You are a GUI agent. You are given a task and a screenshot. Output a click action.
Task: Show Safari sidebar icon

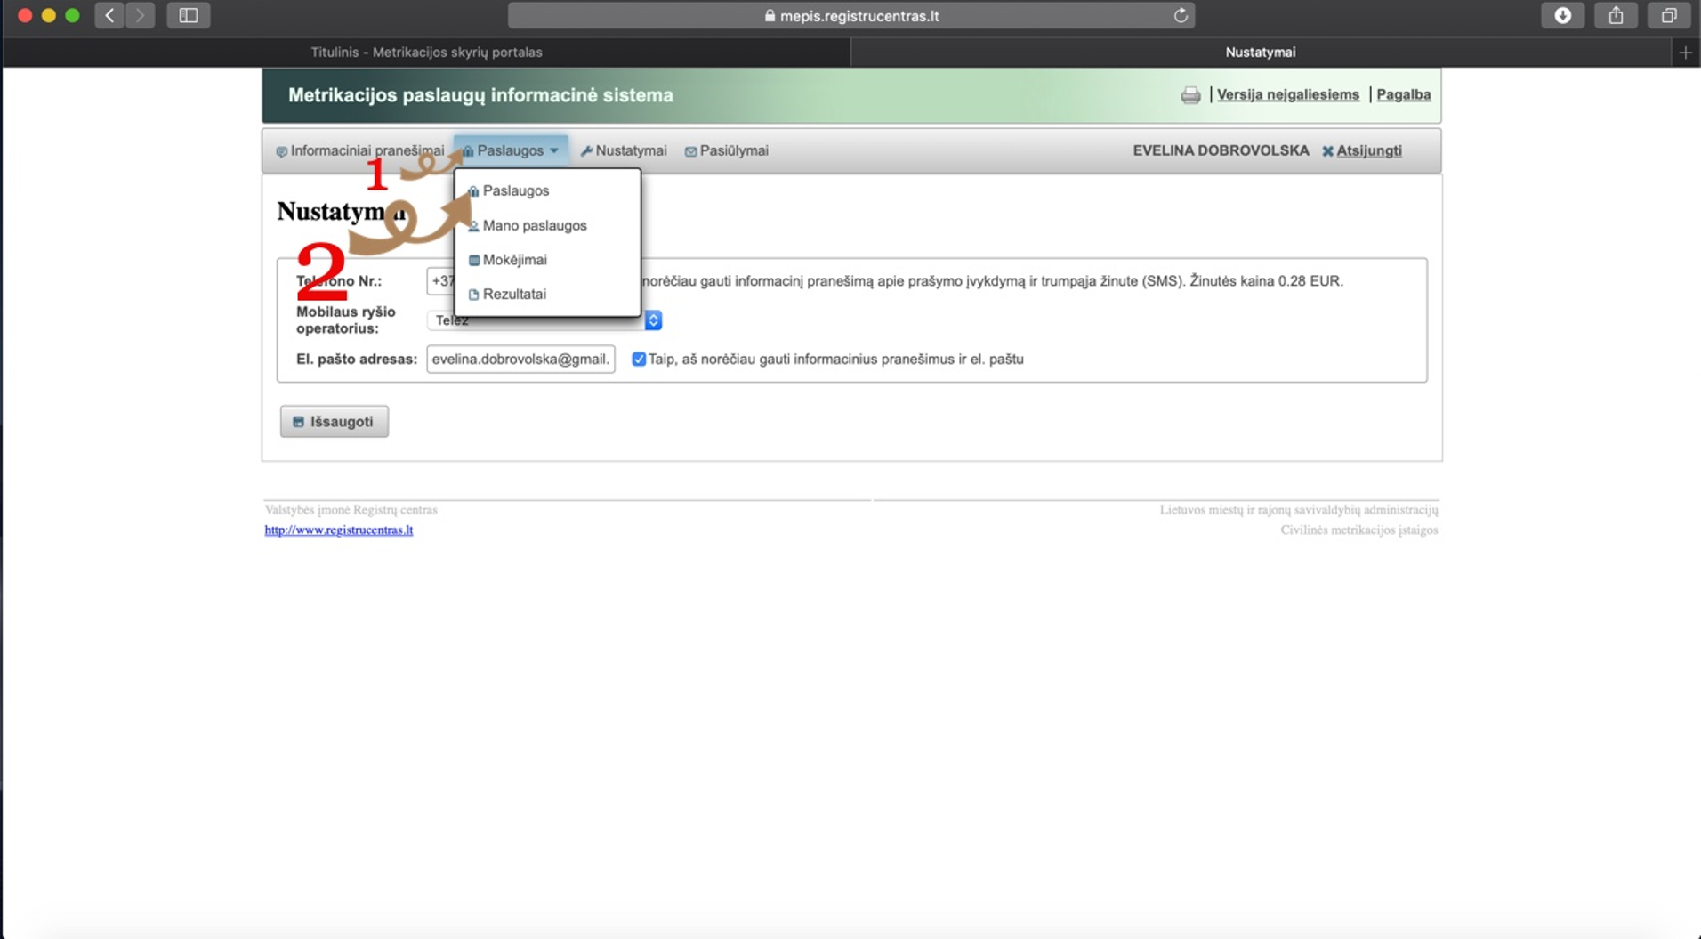(x=189, y=15)
